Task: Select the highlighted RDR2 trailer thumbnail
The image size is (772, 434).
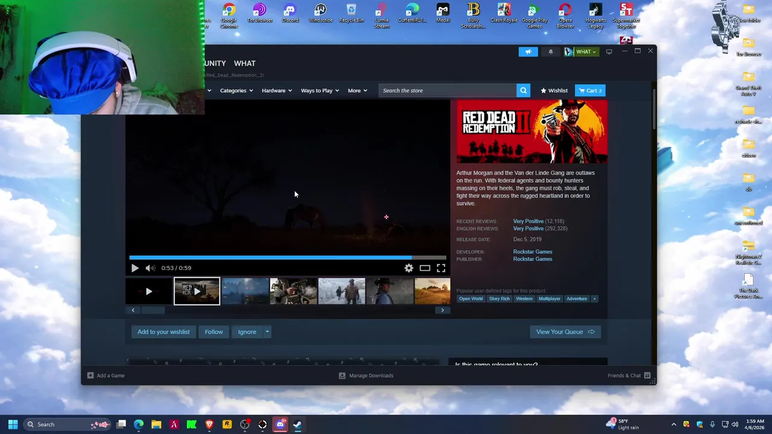Action: point(197,291)
